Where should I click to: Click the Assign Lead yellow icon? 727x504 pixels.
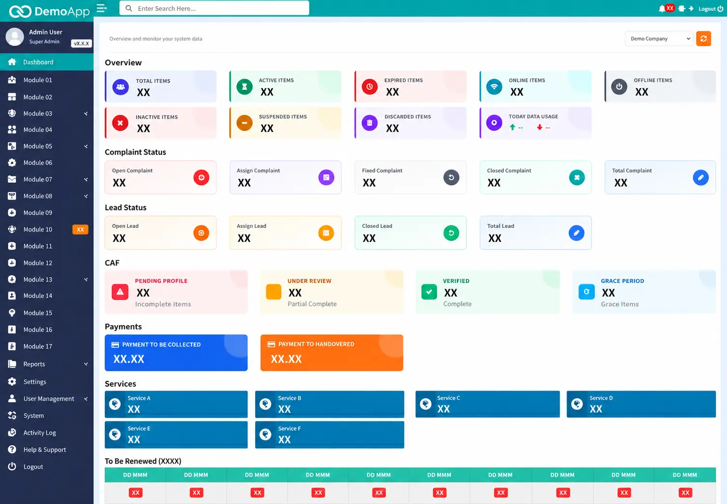click(326, 233)
